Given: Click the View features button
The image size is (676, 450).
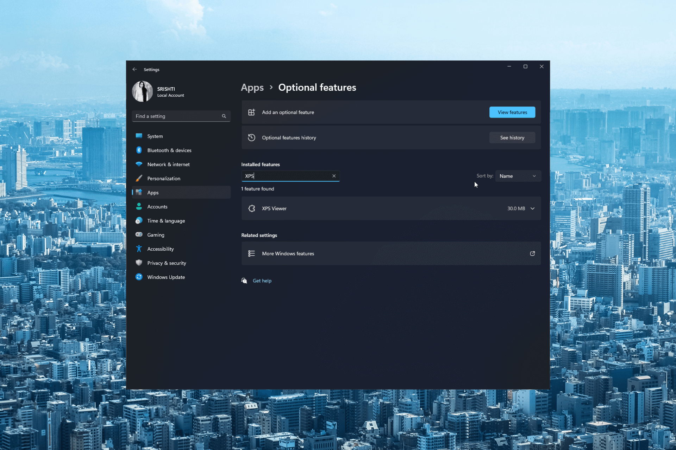Looking at the screenshot, I should tap(512, 112).
